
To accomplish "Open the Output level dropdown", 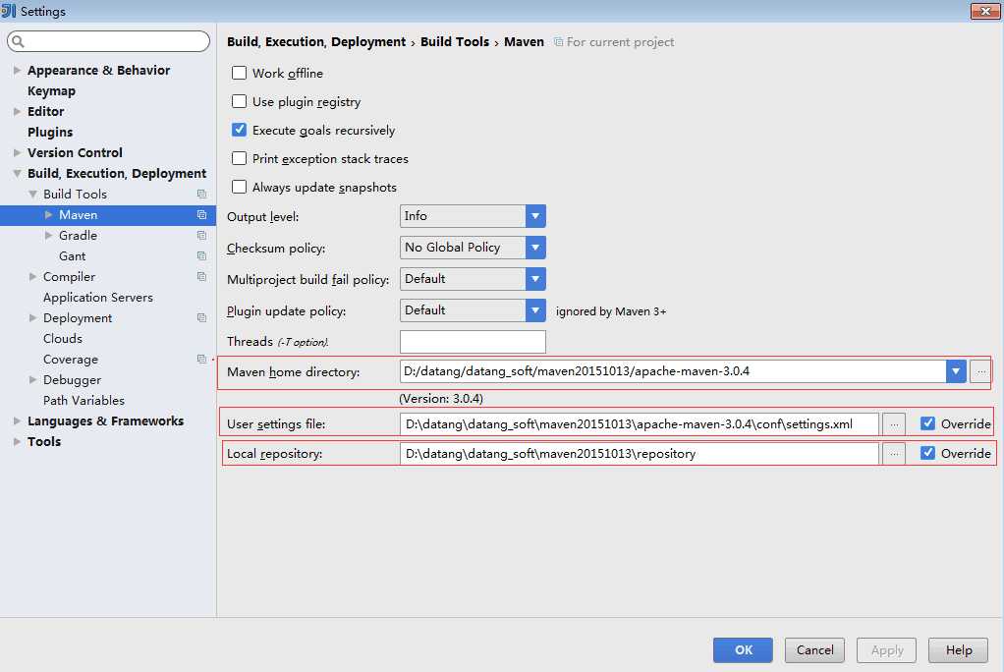I will [535, 216].
